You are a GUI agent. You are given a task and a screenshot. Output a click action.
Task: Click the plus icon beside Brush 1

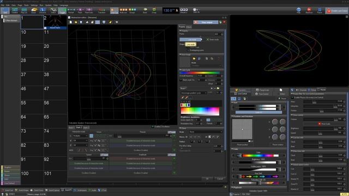point(212,88)
